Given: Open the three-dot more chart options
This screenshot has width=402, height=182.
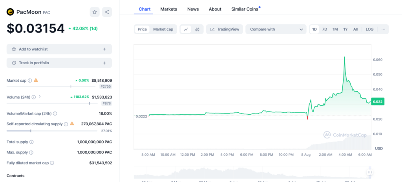Looking at the screenshot, I should tap(383, 29).
